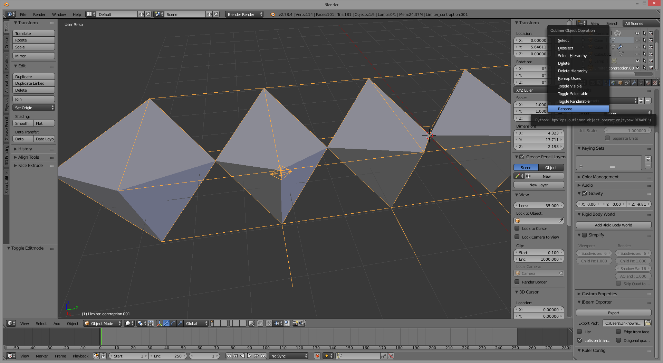Enable the Render Border checkbox
The image size is (663, 363).
click(x=517, y=282)
